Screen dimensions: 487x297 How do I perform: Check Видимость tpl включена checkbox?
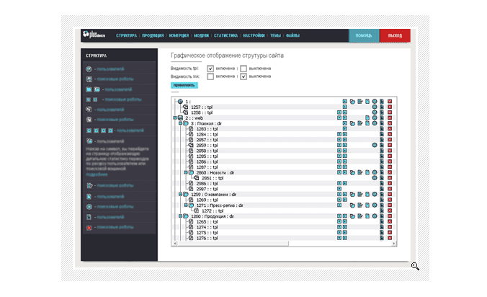tap(210, 68)
